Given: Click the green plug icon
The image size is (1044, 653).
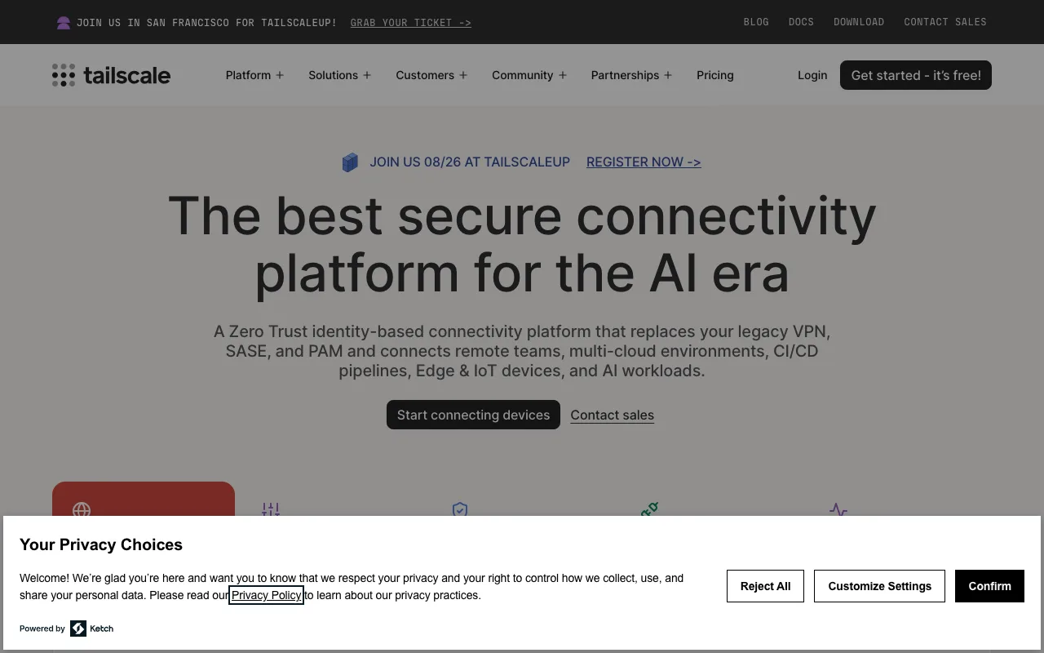Looking at the screenshot, I should 649,509.
